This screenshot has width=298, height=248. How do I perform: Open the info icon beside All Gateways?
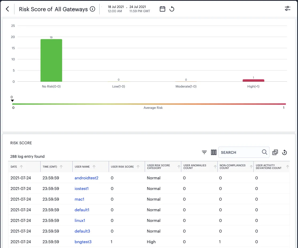coord(93,9)
